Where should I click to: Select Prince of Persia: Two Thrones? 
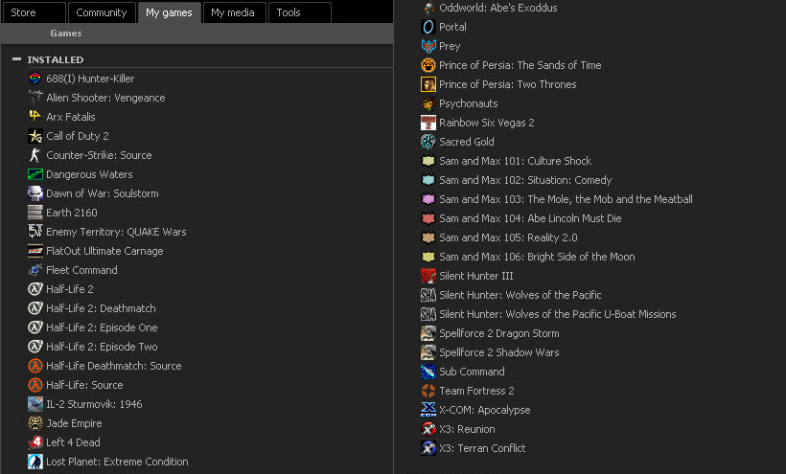(x=508, y=84)
